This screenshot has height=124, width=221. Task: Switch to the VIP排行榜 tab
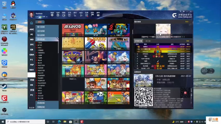tap(138, 41)
